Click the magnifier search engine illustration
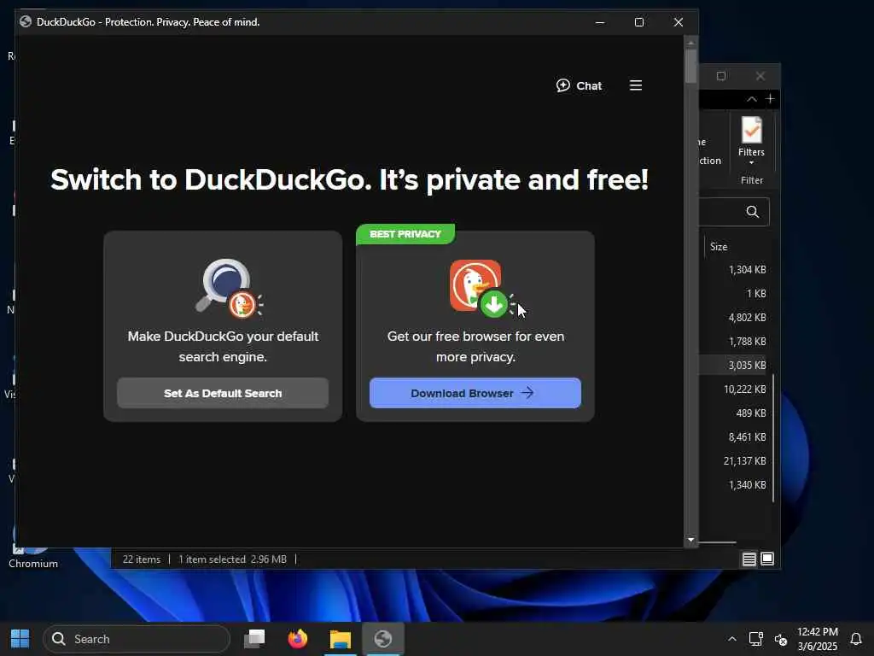 (x=228, y=289)
